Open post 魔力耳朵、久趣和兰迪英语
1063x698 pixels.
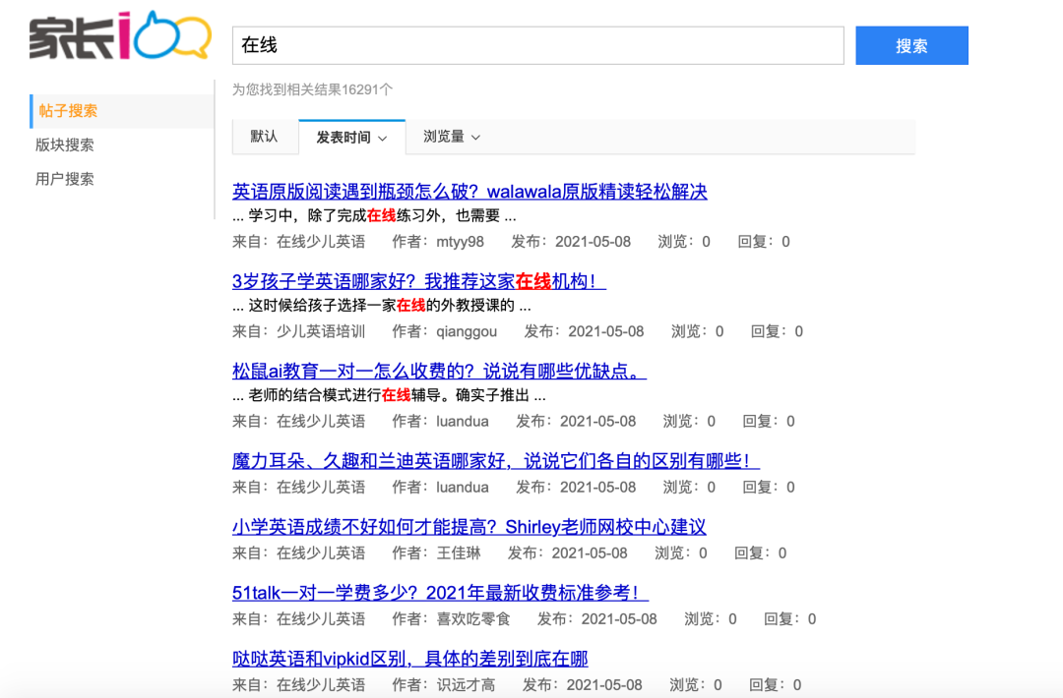point(495,461)
